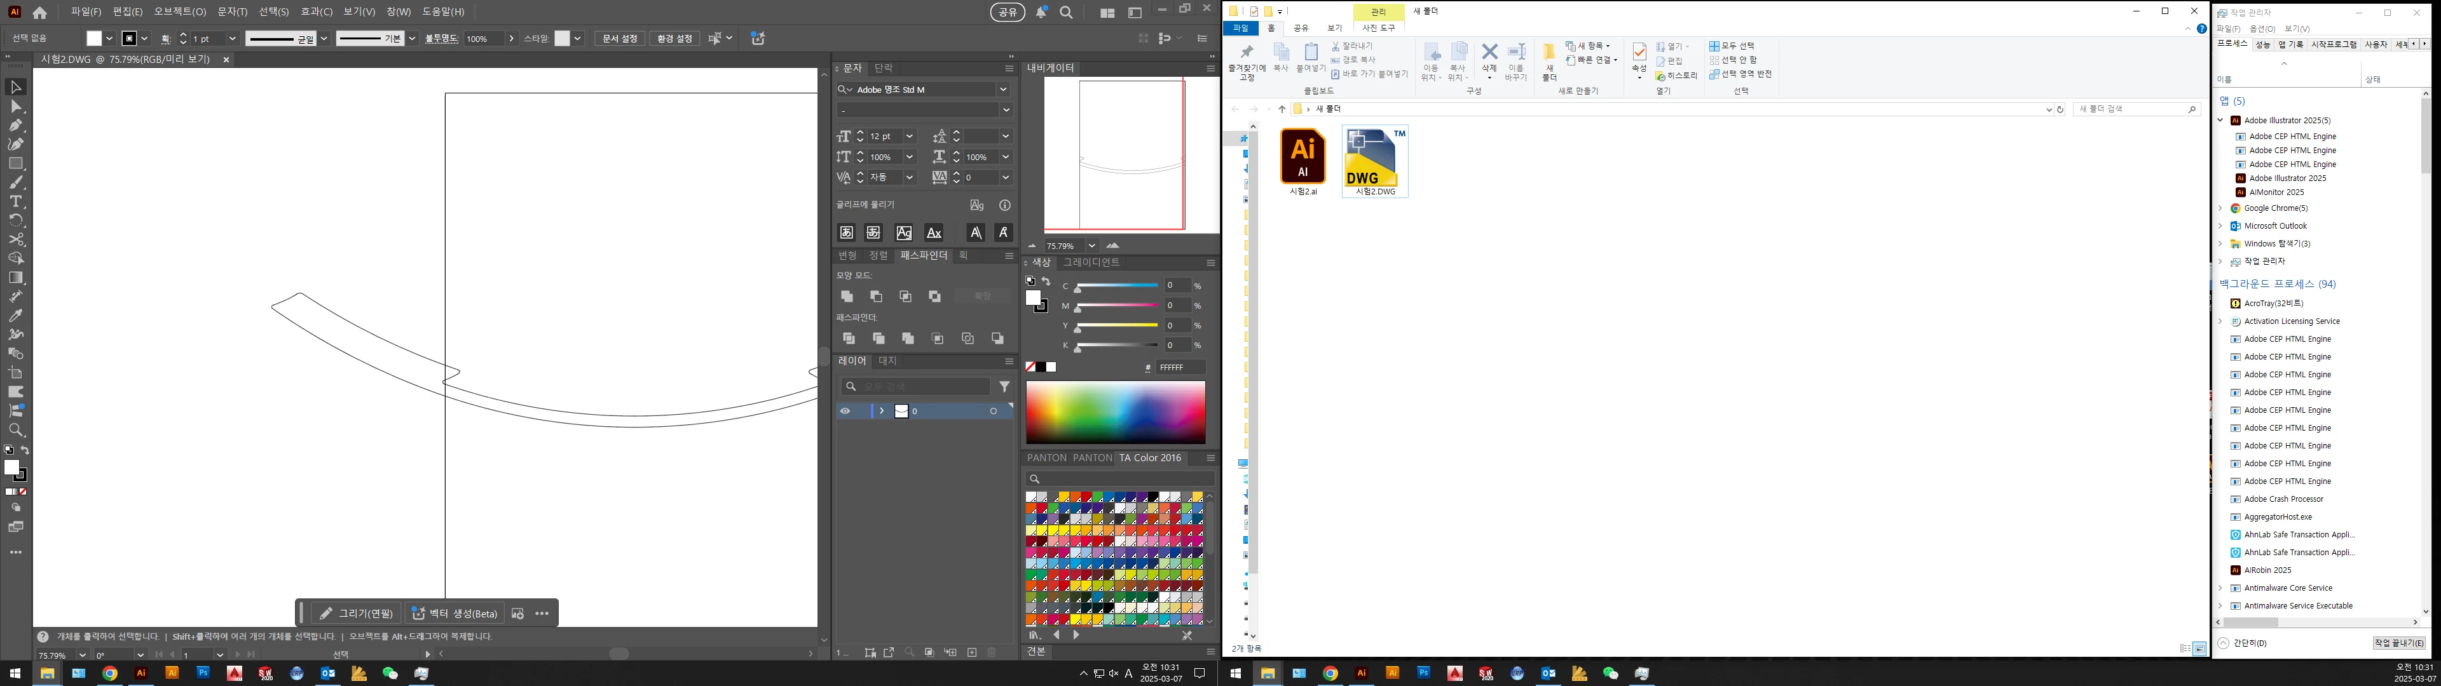The width and height of the screenshot is (2441, 686).
Task: Open font family dropdown Adobe 명조 Std M
Action: pos(1002,89)
